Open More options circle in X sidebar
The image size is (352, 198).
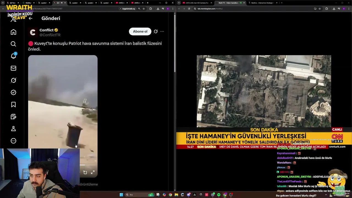coord(13,141)
